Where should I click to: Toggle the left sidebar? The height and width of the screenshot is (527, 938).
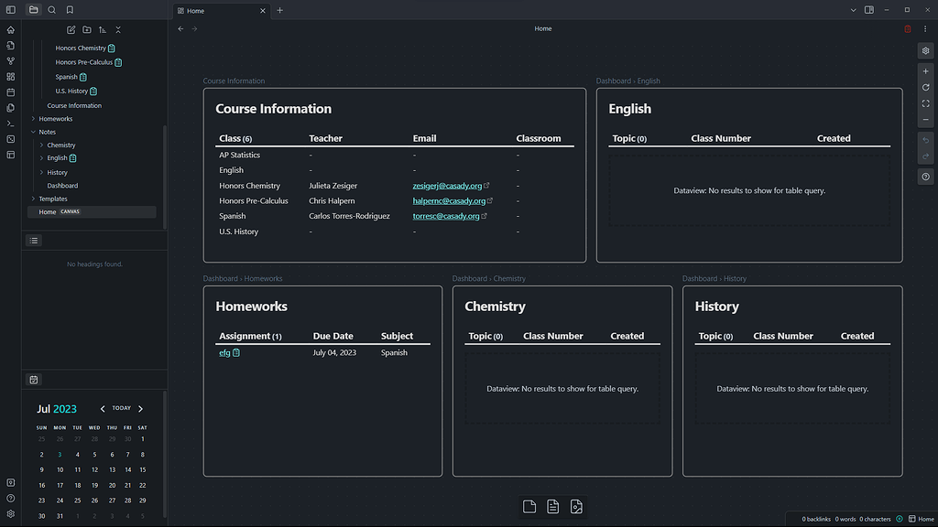coord(11,10)
